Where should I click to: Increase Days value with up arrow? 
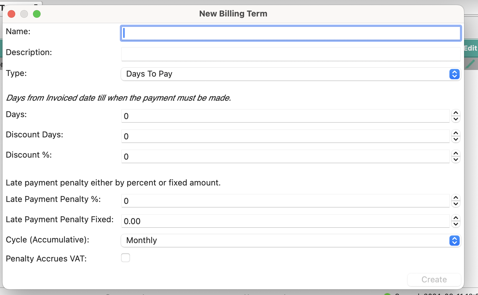(x=456, y=113)
